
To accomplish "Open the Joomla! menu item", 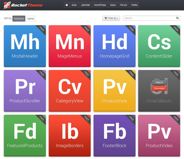I will pyautogui.click(x=85, y=5).
